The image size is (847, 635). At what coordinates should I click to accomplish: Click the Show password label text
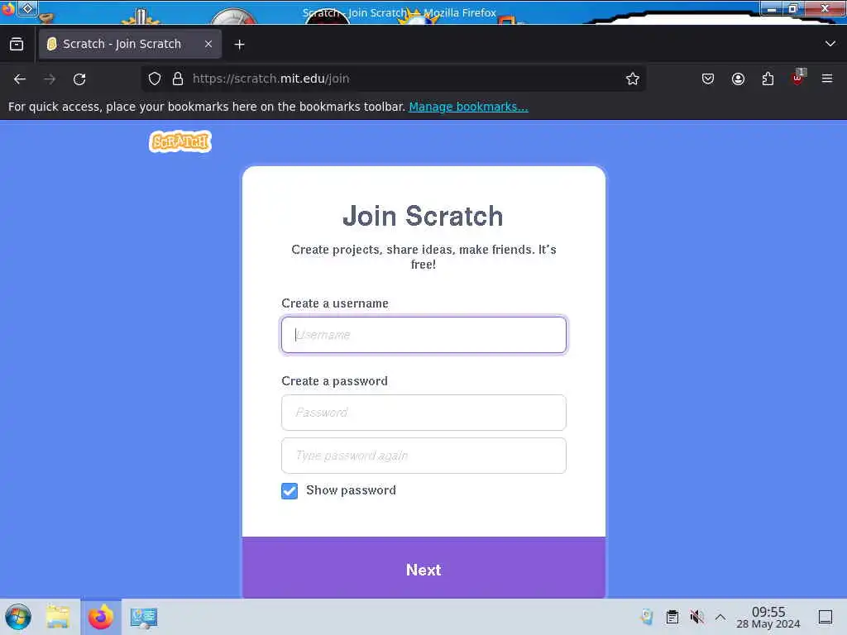point(351,490)
